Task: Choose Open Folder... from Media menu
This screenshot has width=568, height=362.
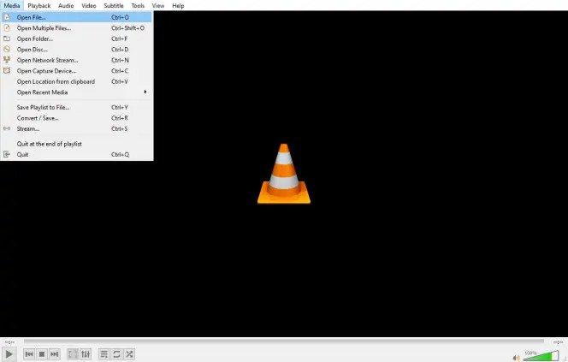Action: pyautogui.click(x=76, y=39)
